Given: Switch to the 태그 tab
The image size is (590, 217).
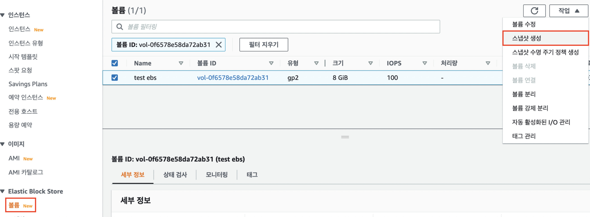Looking at the screenshot, I should point(251,175).
